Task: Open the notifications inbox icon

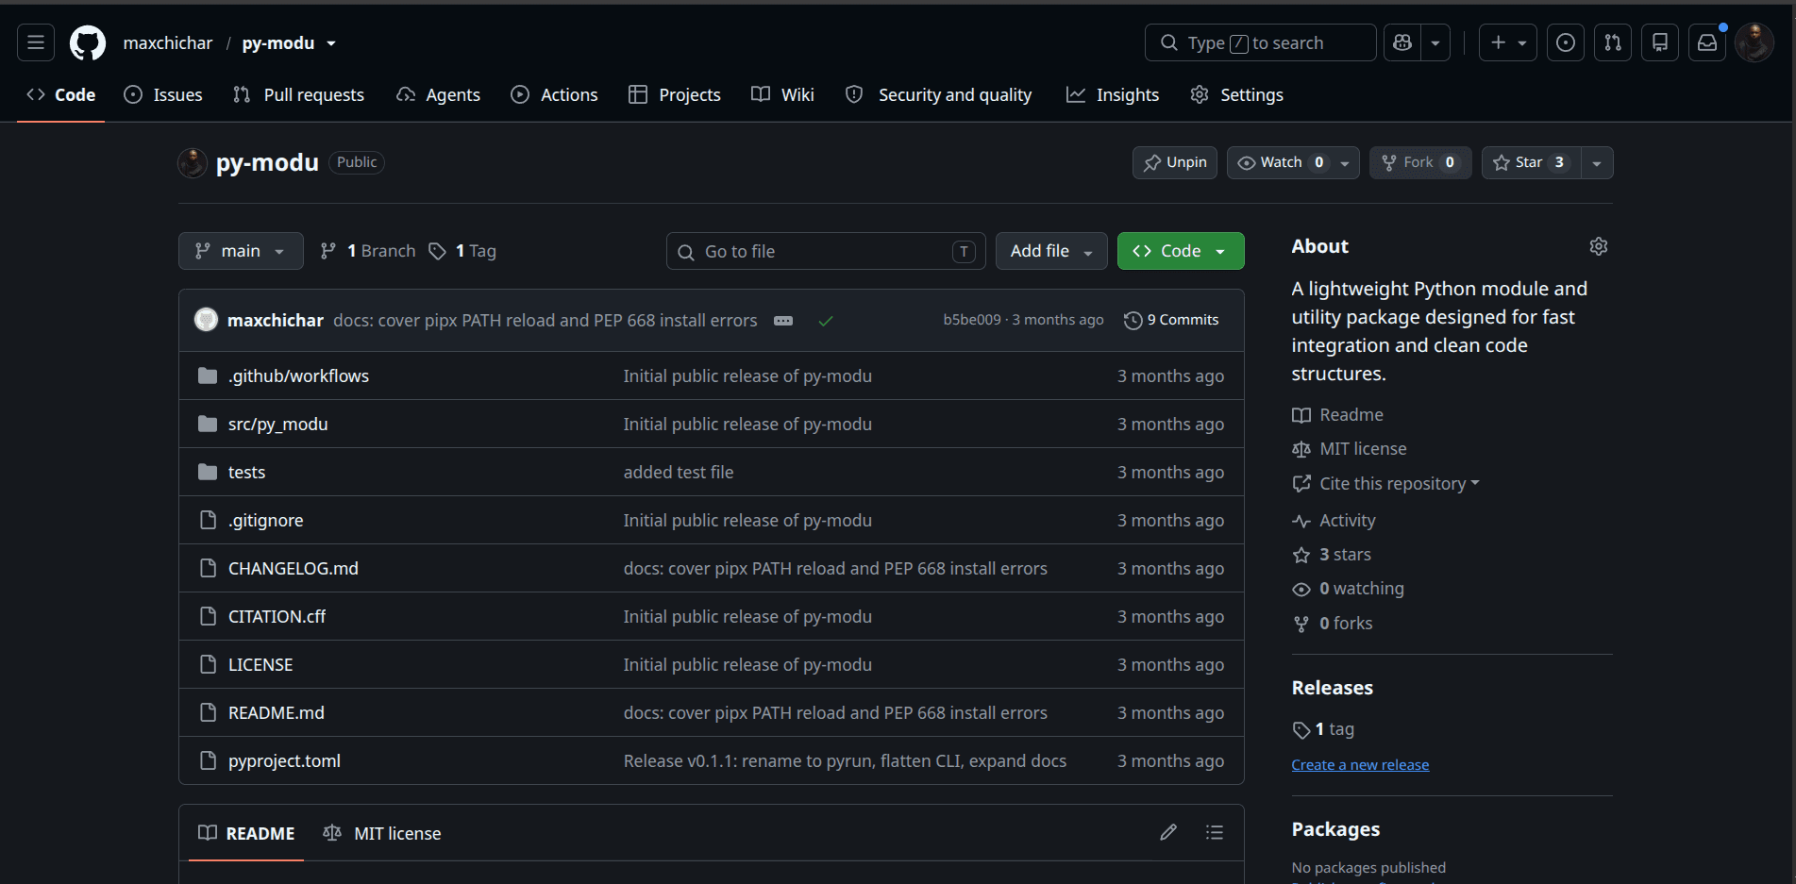Action: coord(1707,42)
